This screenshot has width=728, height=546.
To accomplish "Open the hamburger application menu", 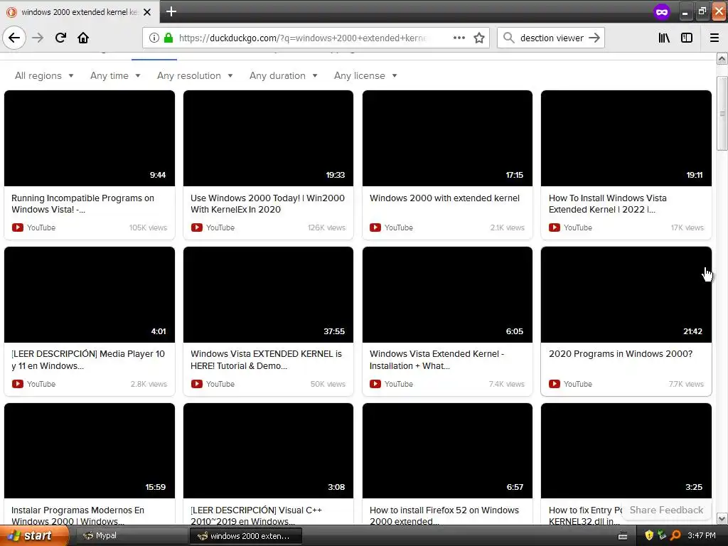I will point(714,38).
